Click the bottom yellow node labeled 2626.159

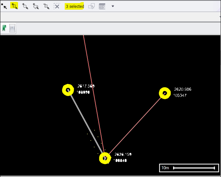click(x=105, y=158)
